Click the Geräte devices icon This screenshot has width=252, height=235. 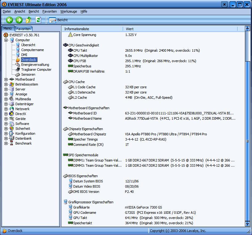tap(12, 119)
